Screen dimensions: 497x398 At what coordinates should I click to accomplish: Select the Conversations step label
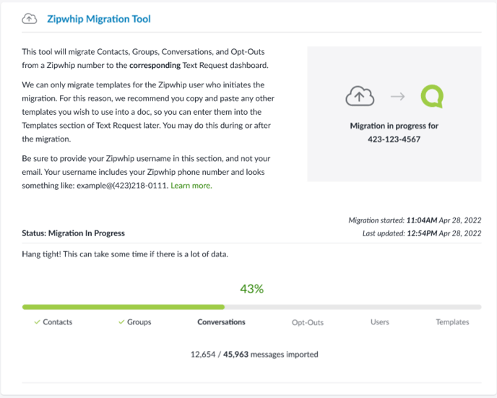(221, 322)
